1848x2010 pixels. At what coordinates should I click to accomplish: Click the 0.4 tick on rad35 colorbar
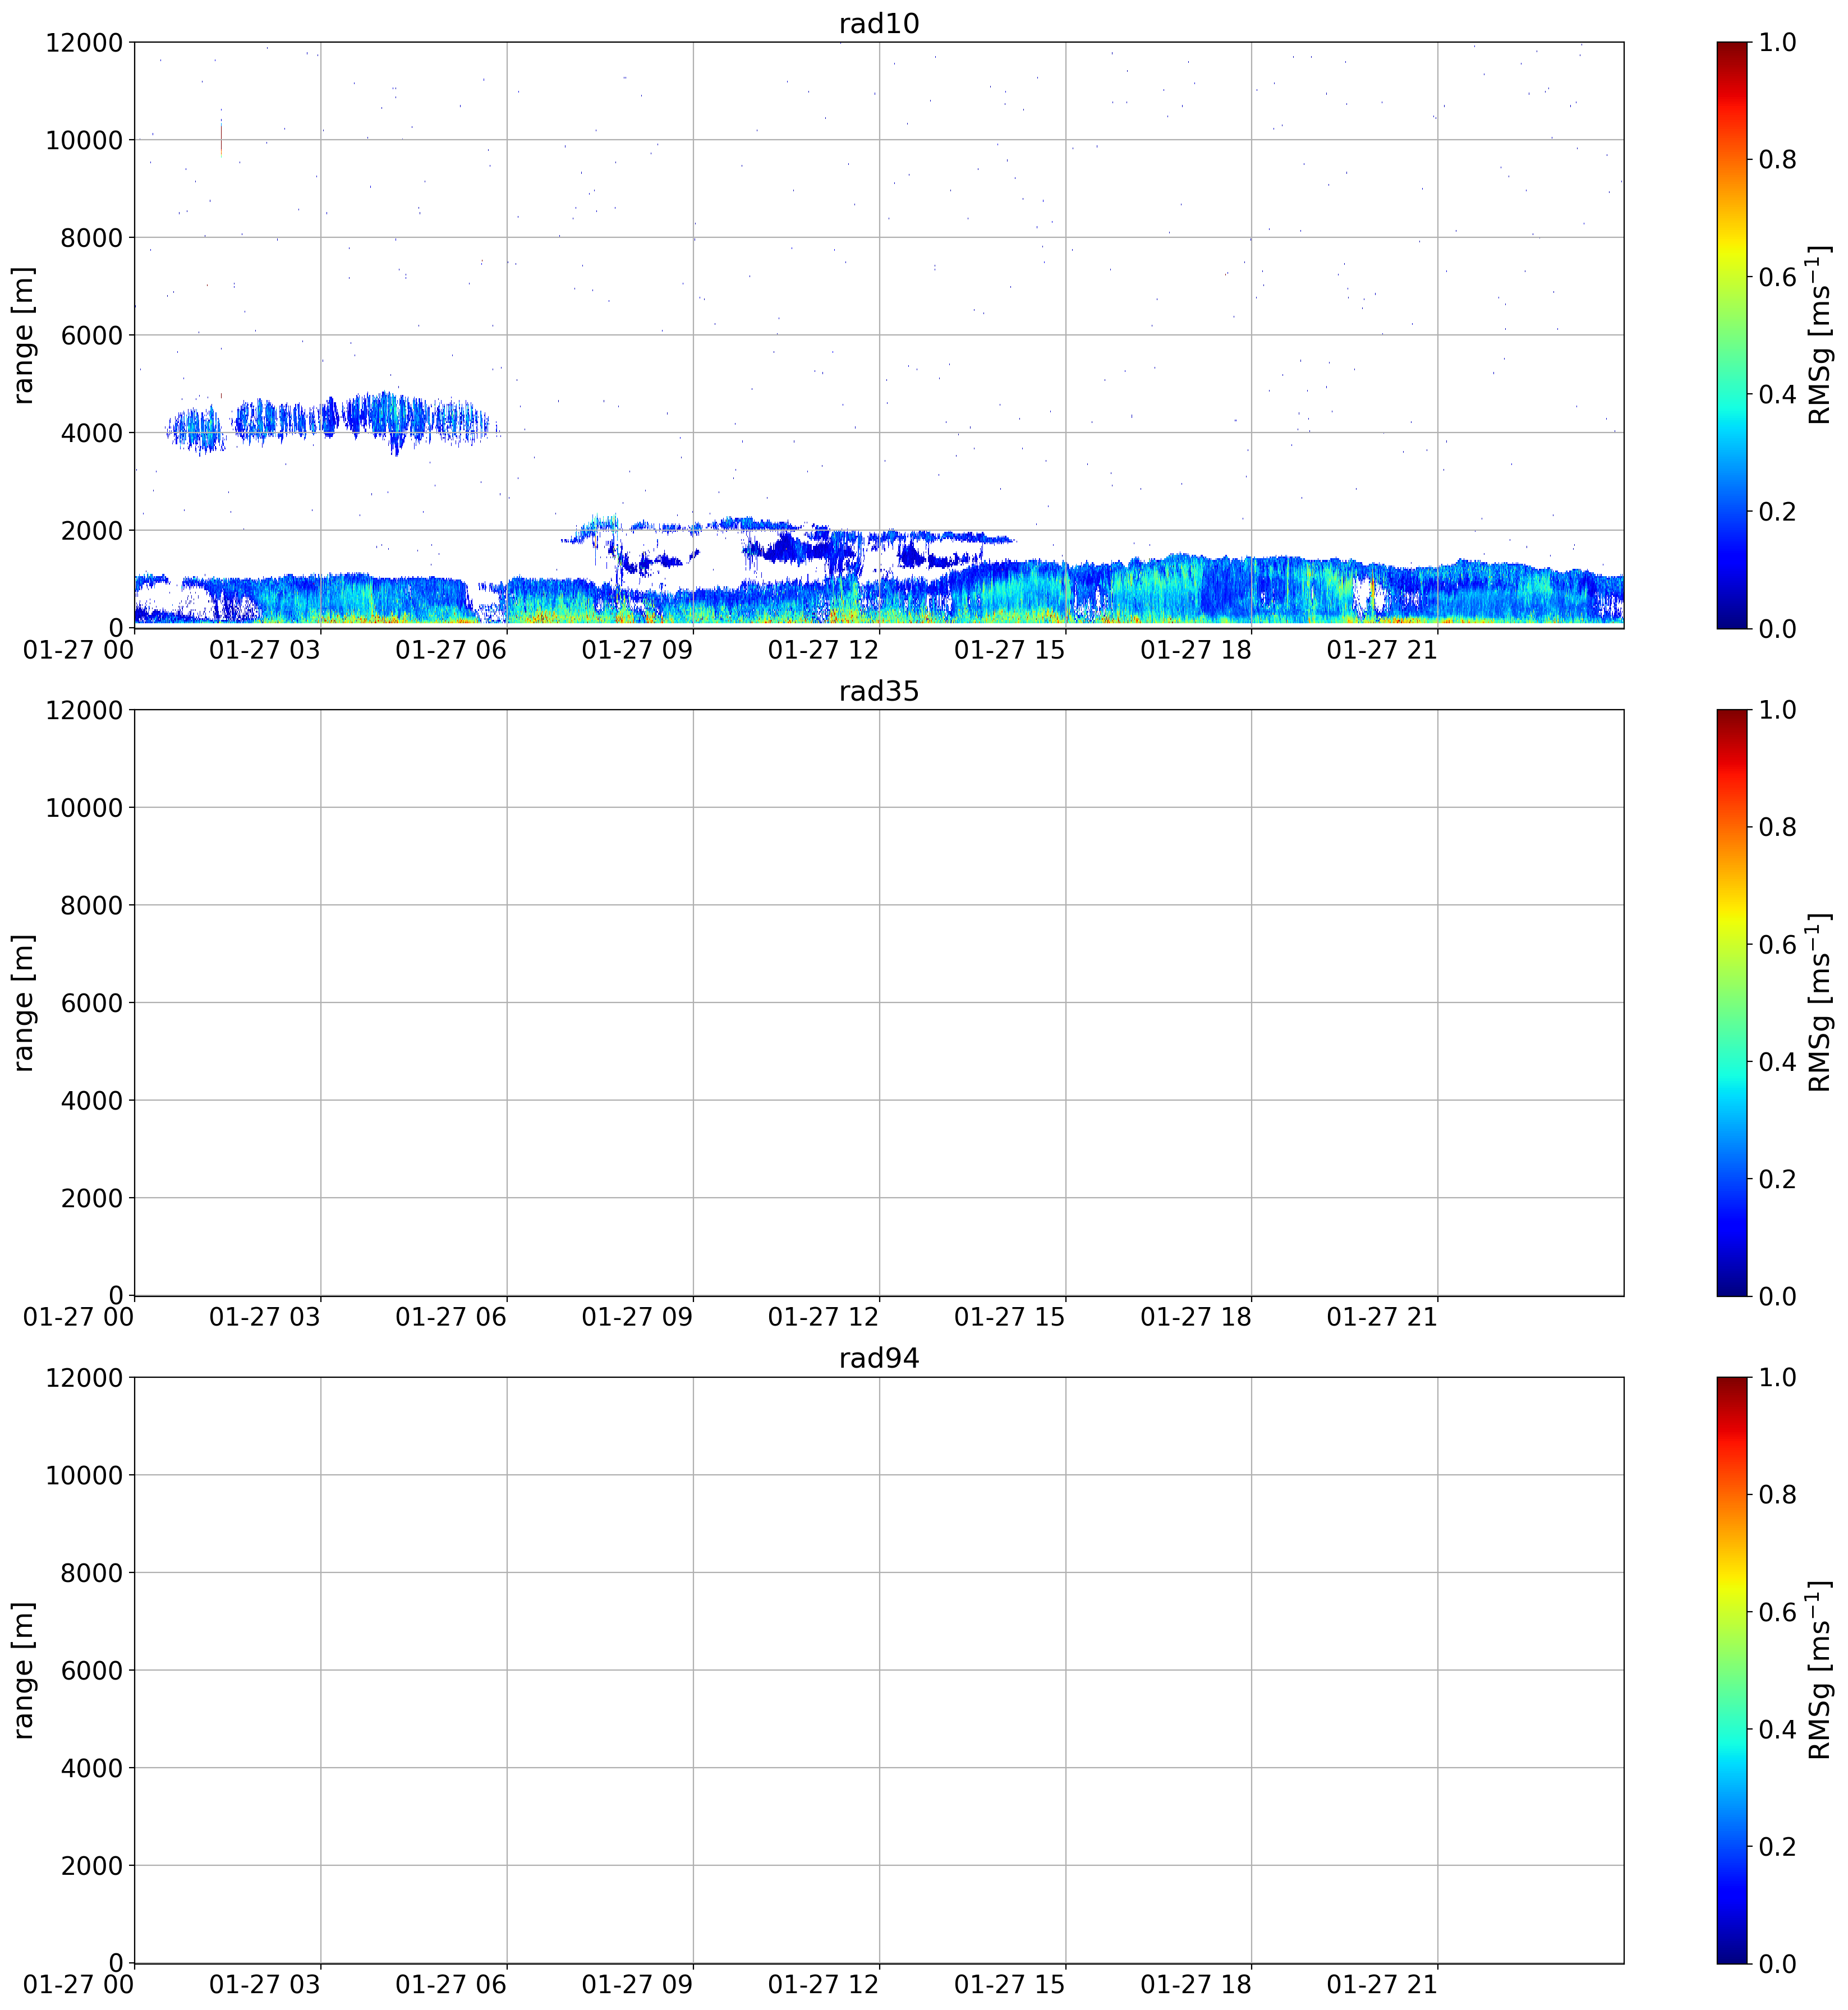tap(1778, 1061)
